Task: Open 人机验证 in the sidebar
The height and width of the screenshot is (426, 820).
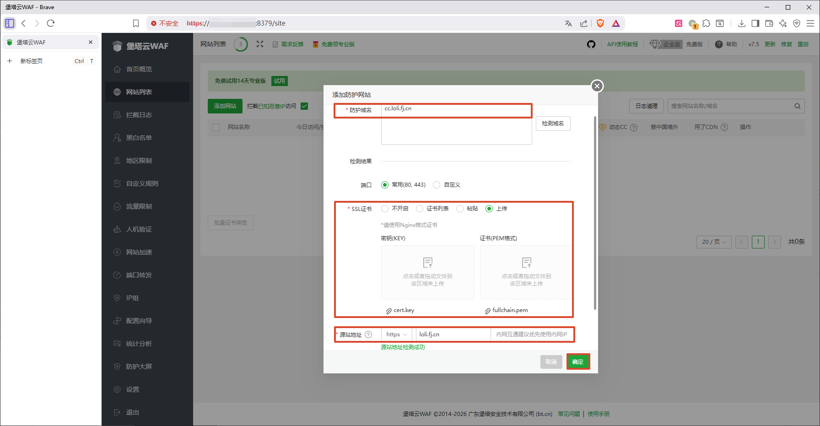Action: (147, 229)
